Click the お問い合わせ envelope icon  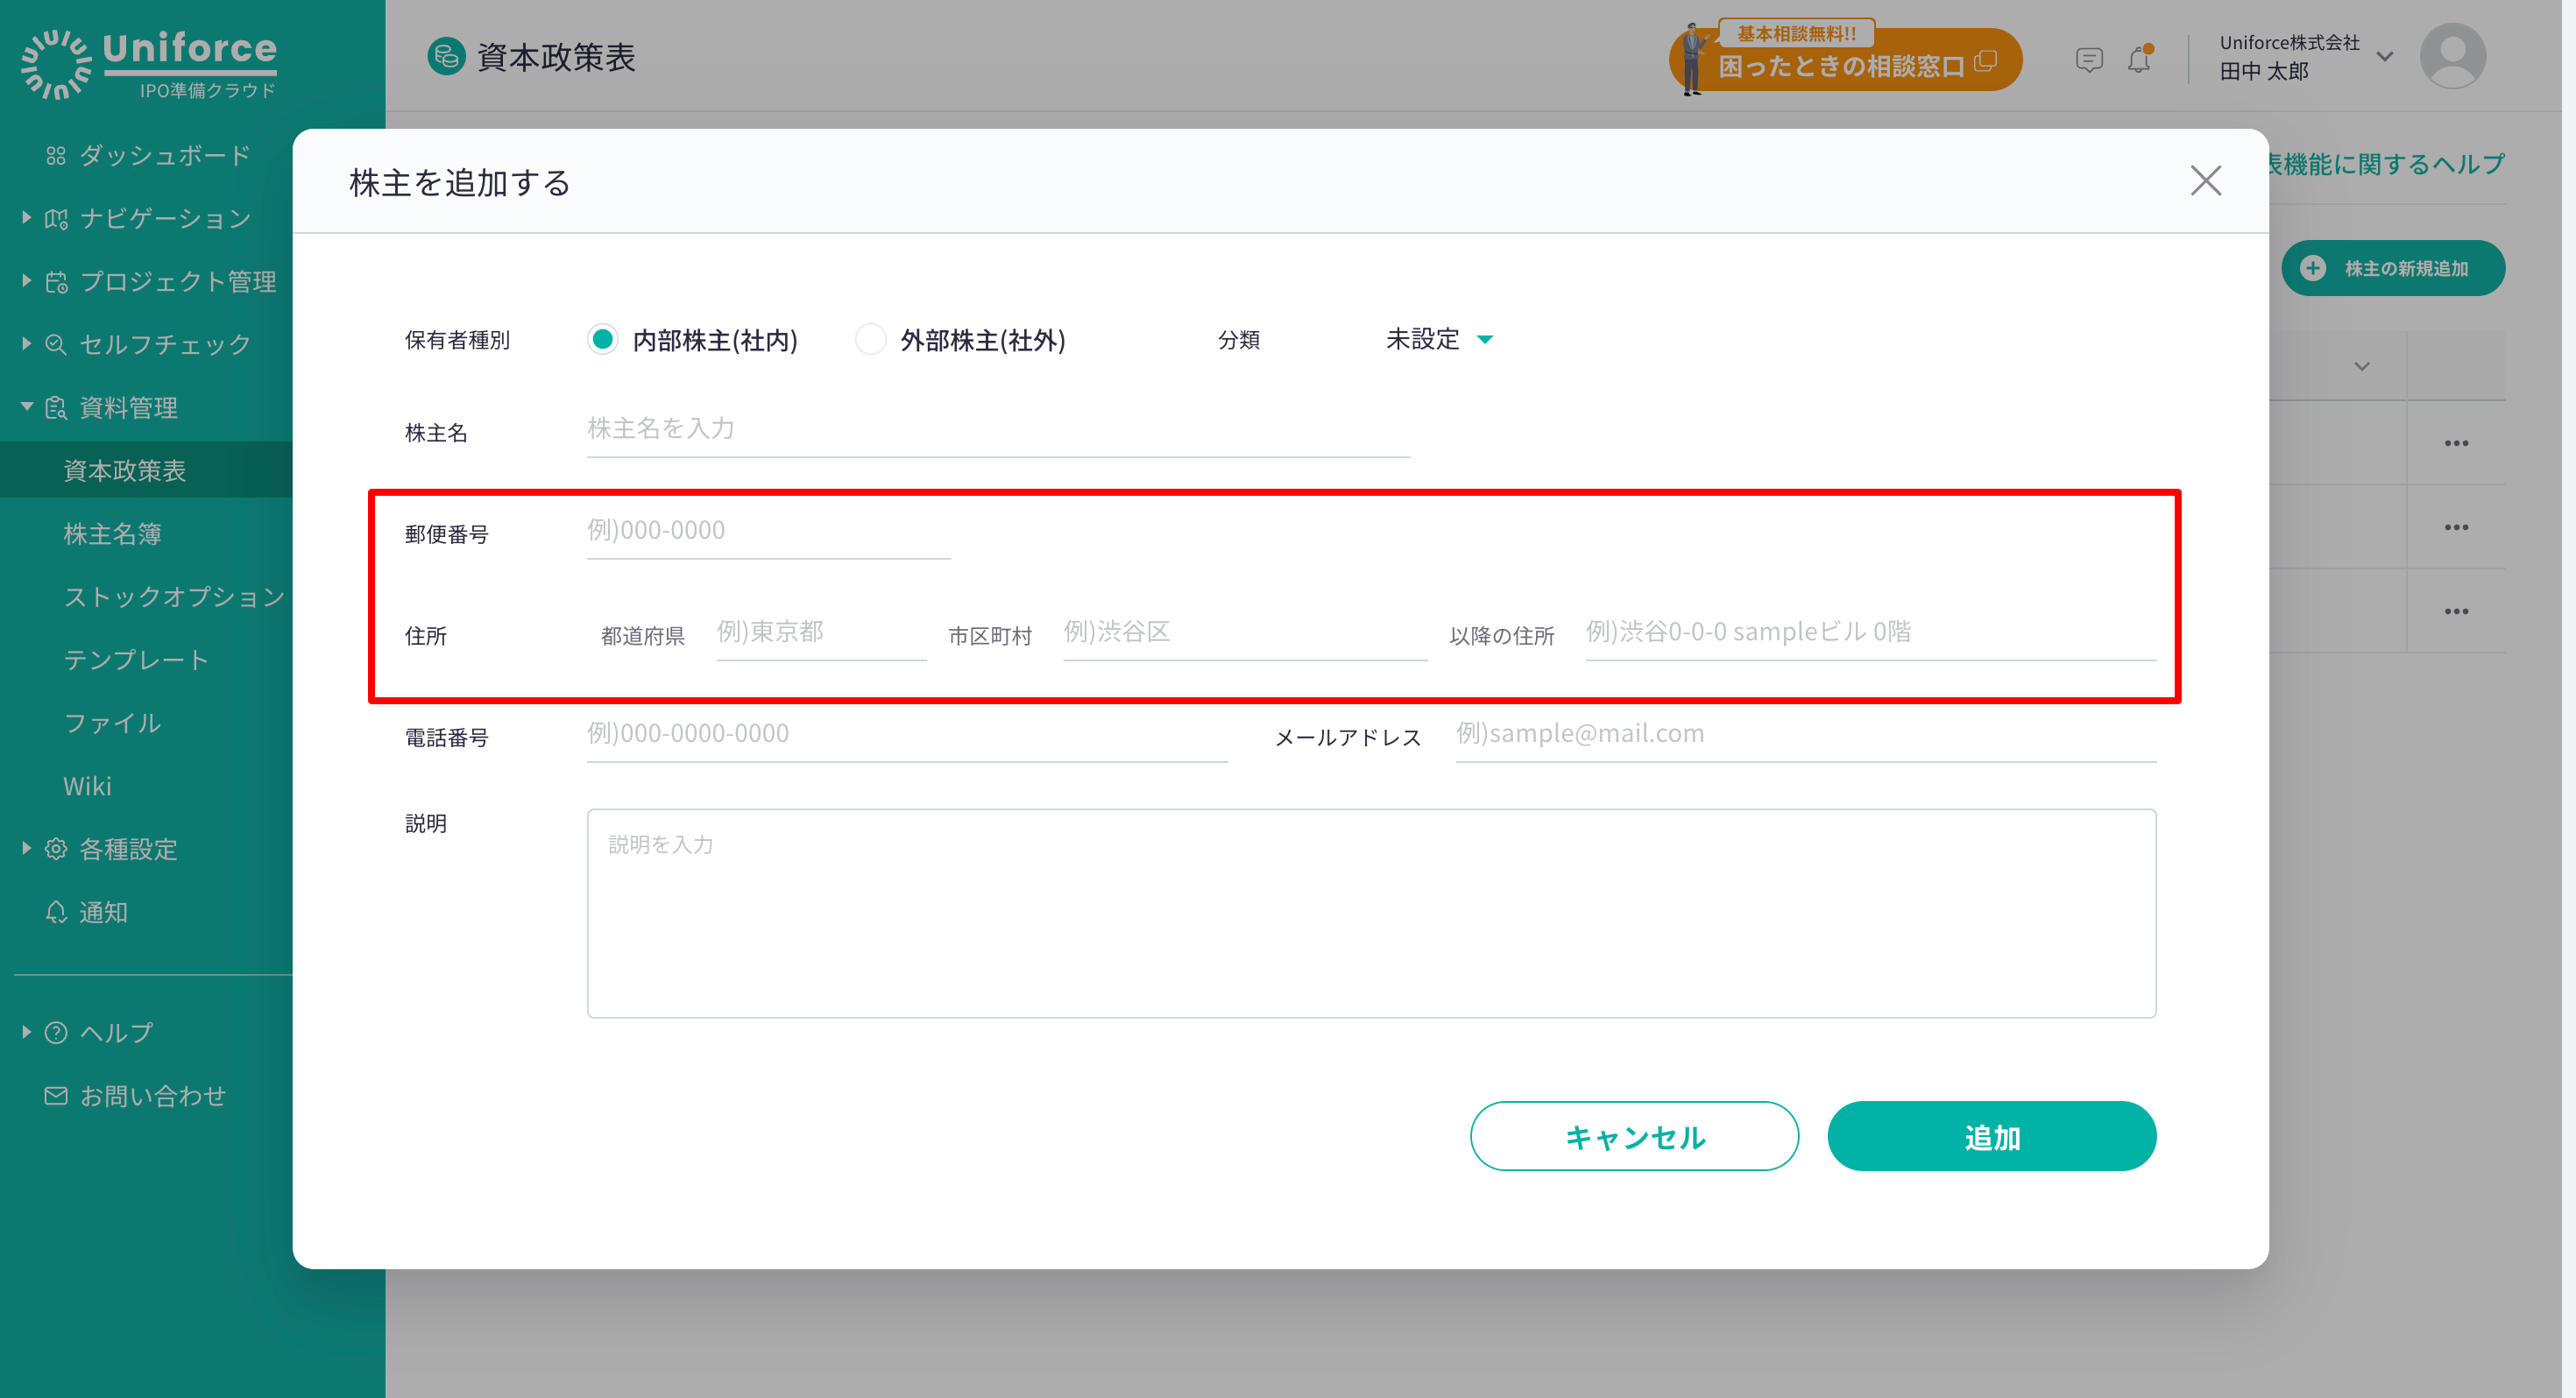pos(56,1096)
